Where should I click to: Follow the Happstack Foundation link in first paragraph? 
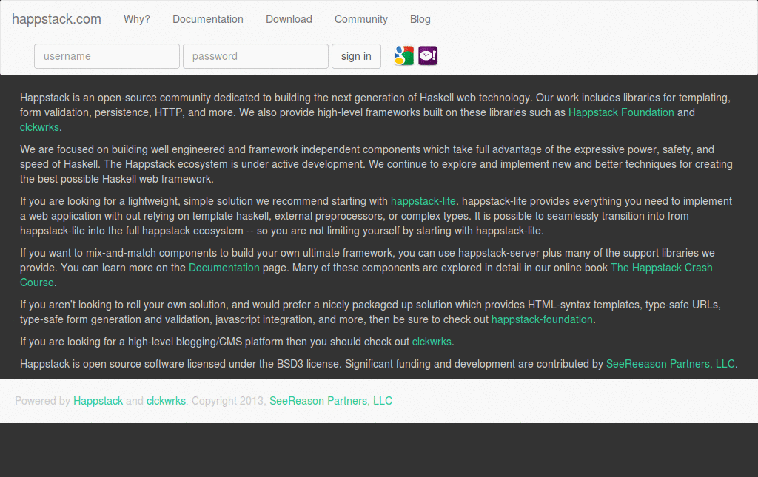[621, 112]
